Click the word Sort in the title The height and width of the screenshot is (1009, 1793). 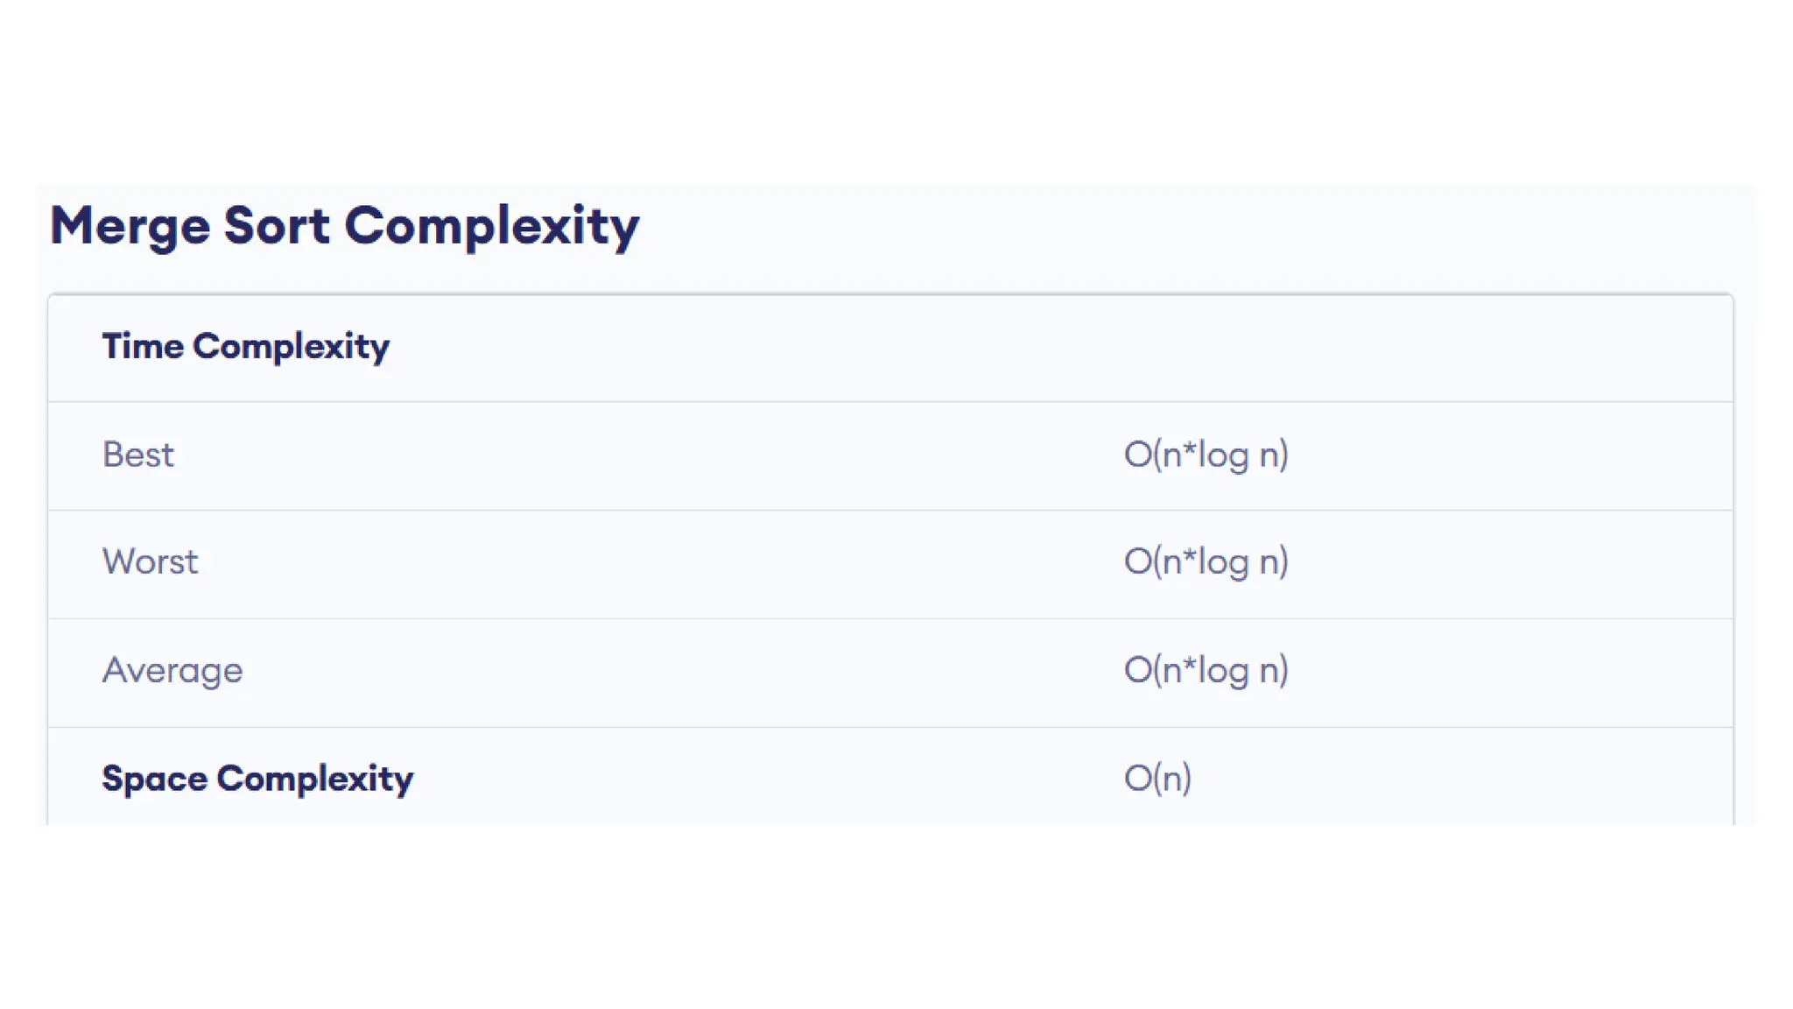coord(277,226)
